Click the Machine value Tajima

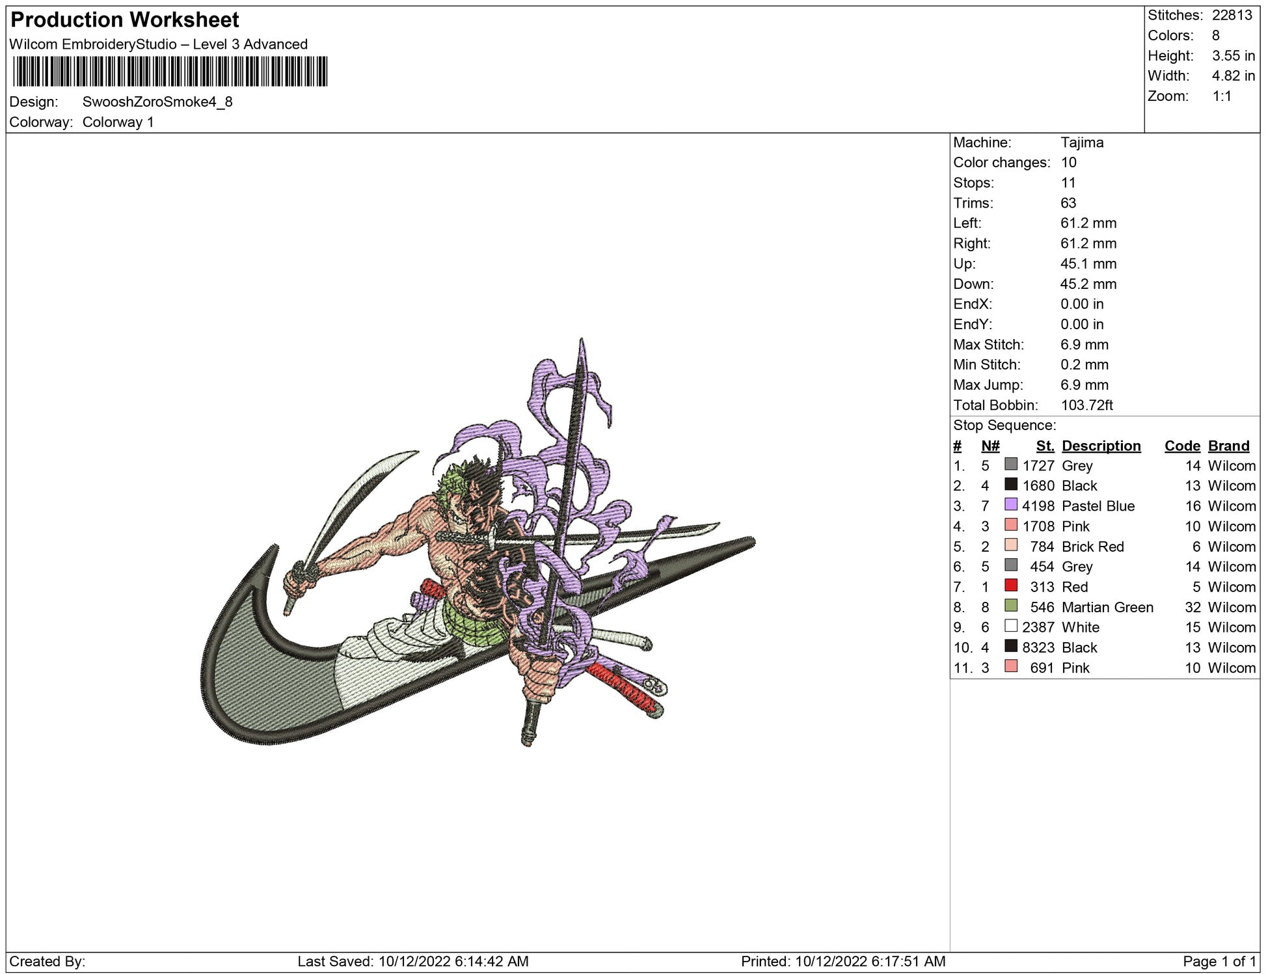click(1082, 142)
